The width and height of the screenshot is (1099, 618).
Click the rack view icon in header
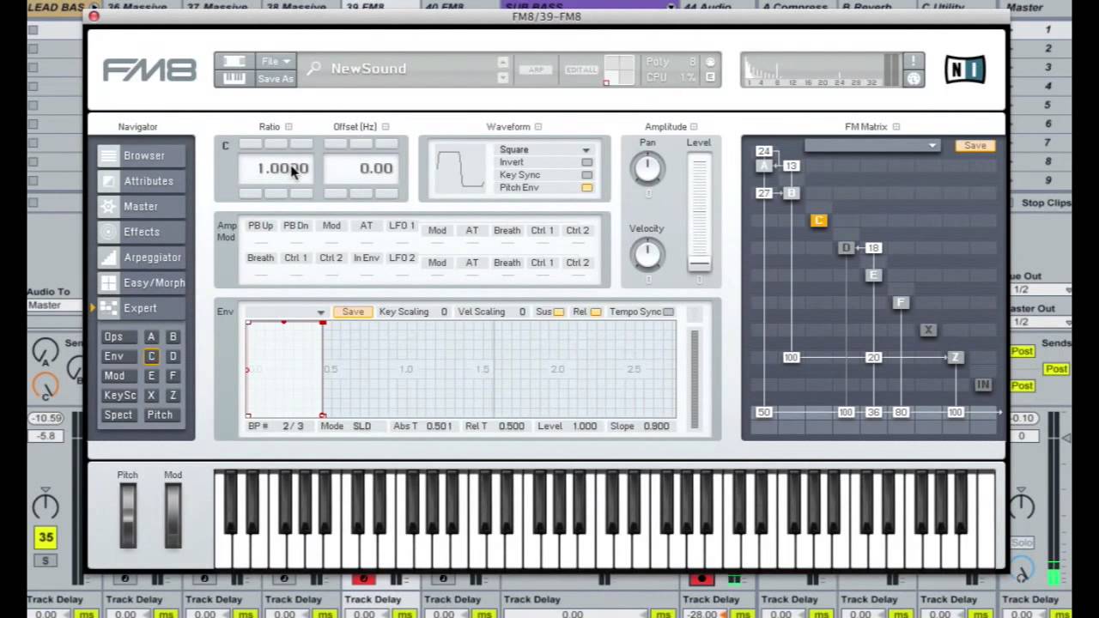(x=234, y=62)
